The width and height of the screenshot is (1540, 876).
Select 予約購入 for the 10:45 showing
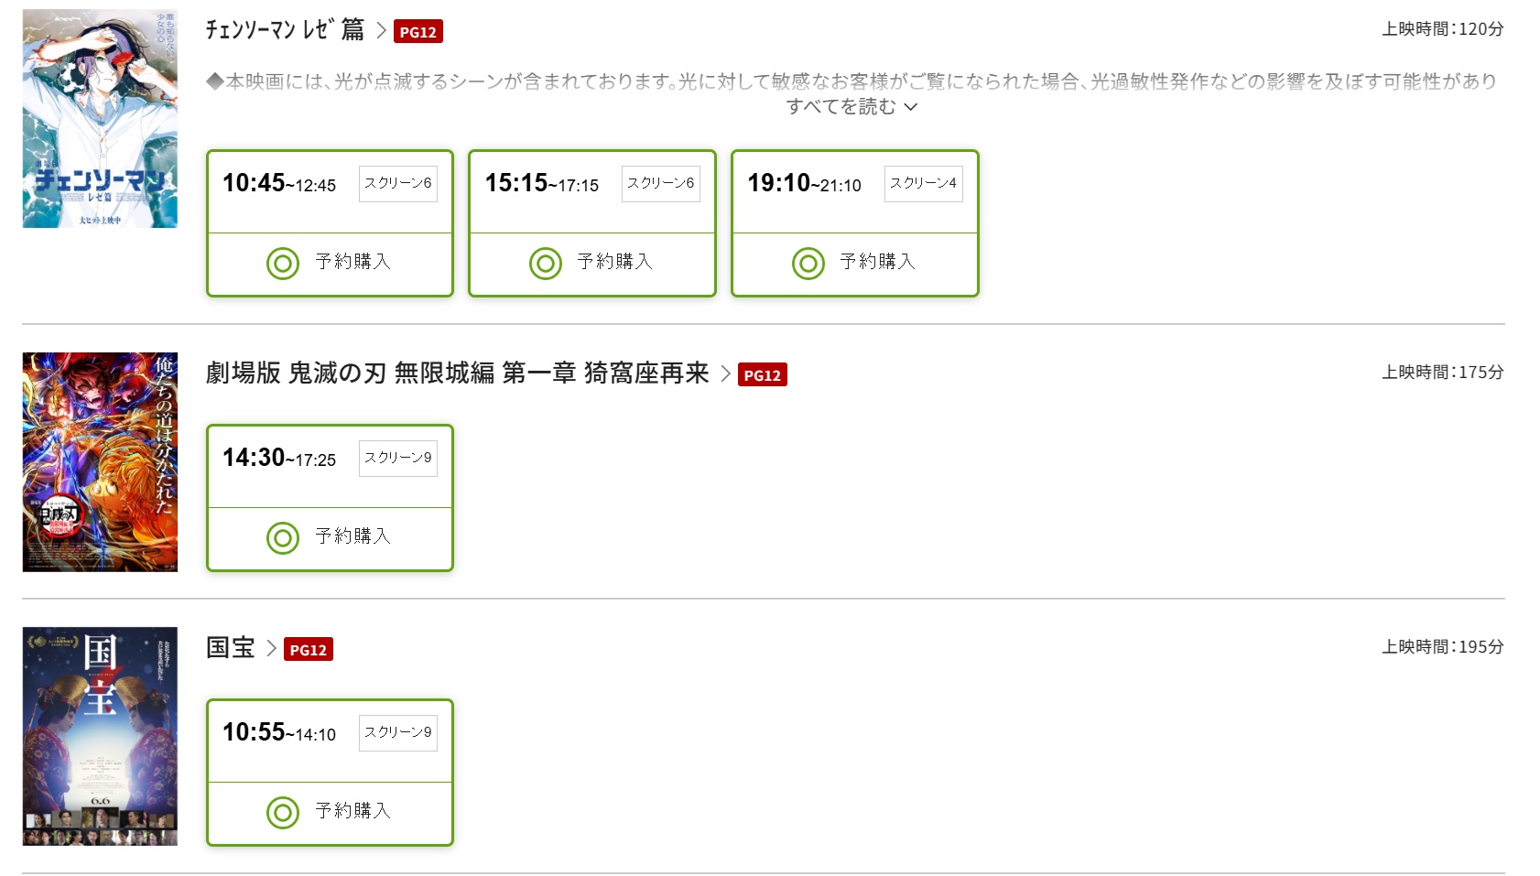coord(352,262)
